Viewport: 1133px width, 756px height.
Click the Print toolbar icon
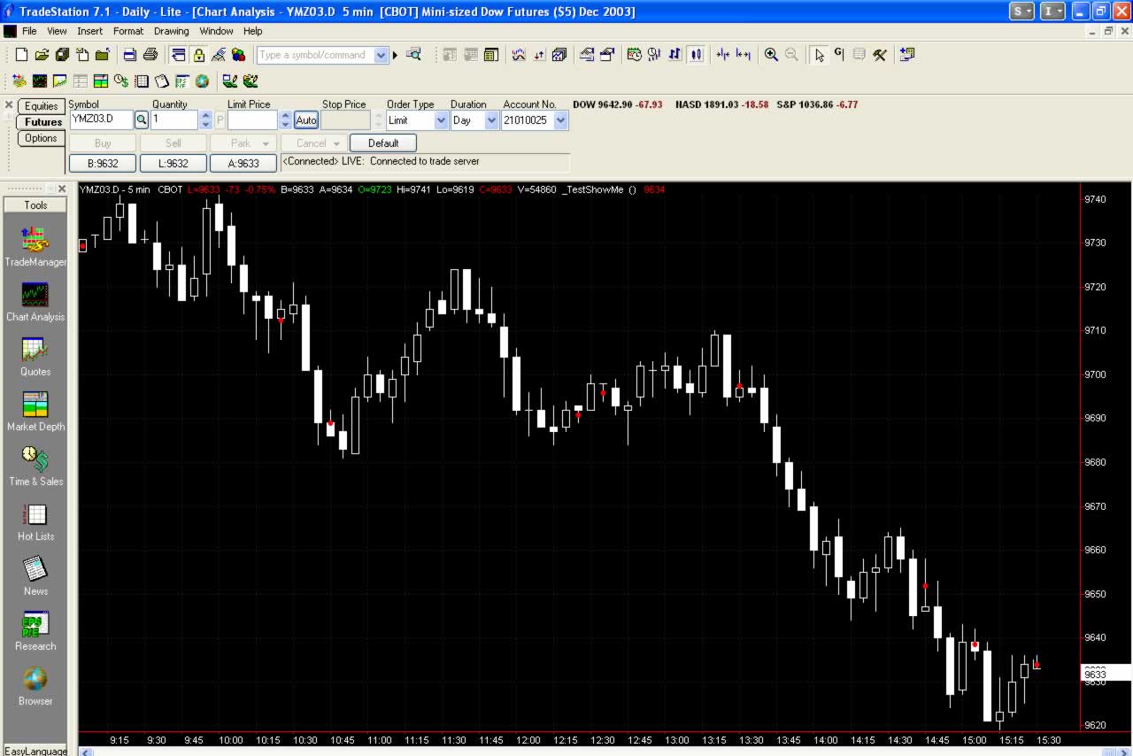150,55
